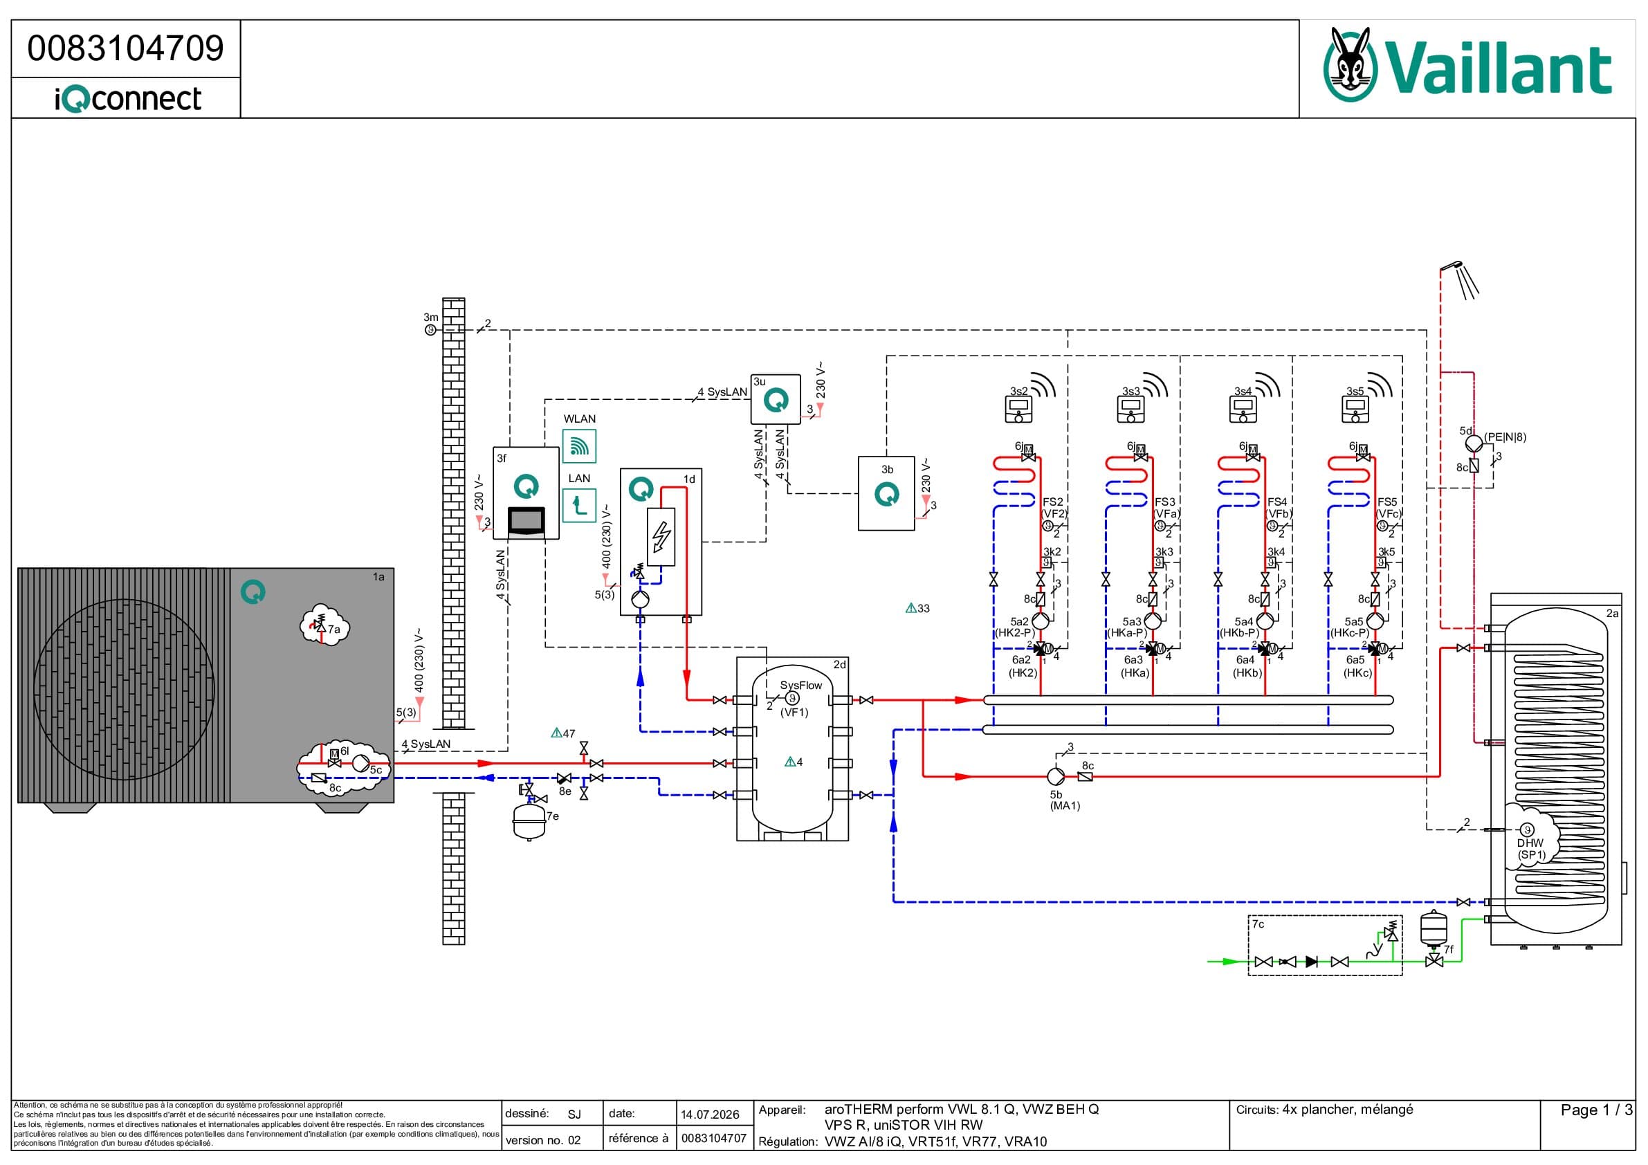Click the FS2 (VF2) sensor label
The height and width of the screenshot is (1165, 1648).
pos(1054,508)
